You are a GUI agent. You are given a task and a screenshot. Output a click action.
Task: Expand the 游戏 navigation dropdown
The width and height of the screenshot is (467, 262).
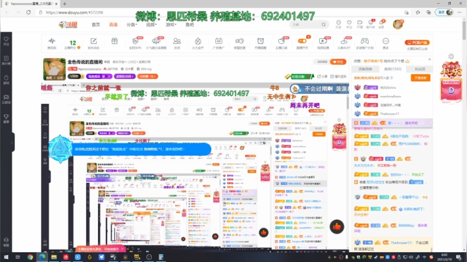click(171, 25)
